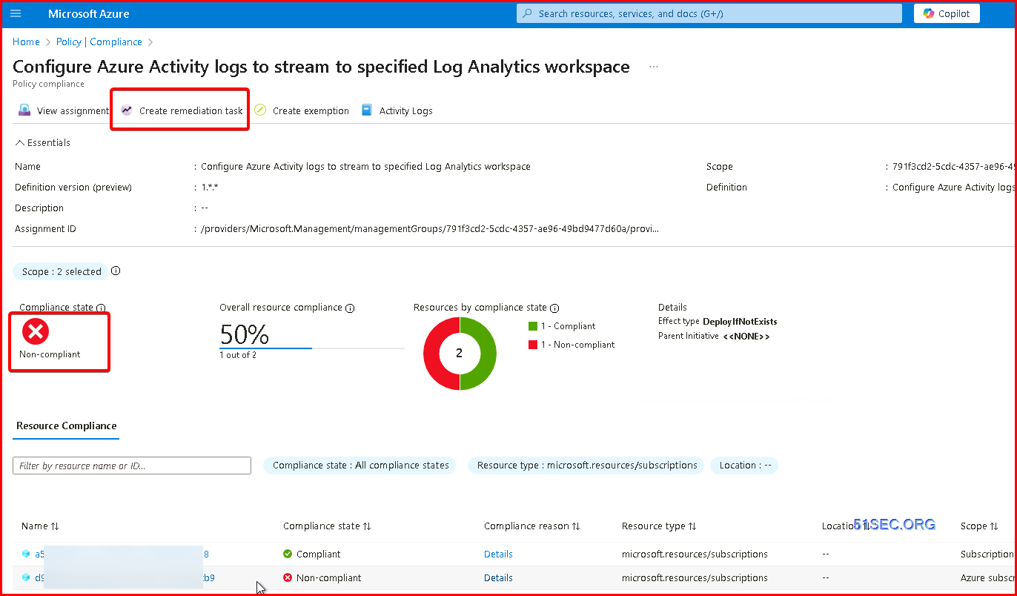Click DeployIfNotExists effect type text

click(740, 322)
